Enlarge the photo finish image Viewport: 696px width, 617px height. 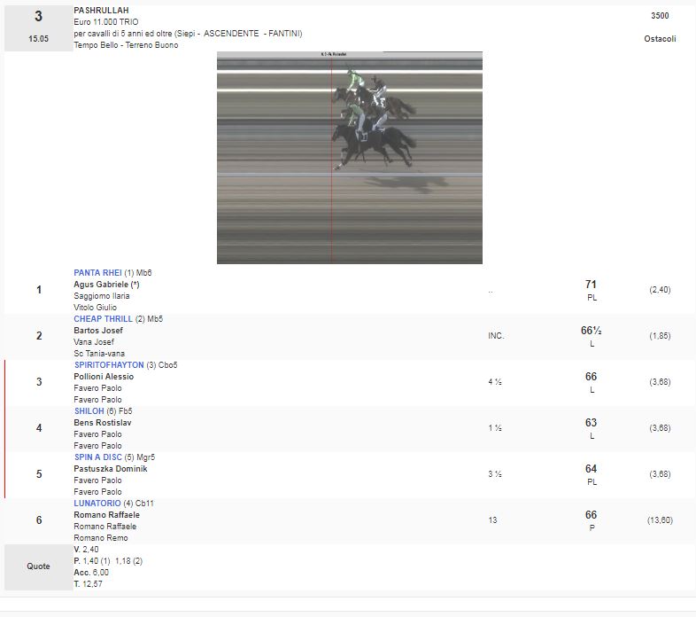tap(349, 158)
